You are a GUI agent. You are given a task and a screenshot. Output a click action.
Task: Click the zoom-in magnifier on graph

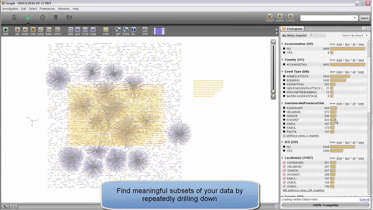point(273,43)
